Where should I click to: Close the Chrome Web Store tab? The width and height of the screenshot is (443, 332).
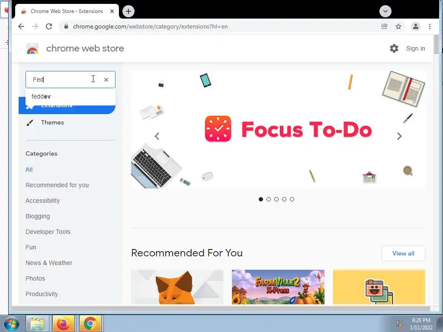[x=112, y=11]
